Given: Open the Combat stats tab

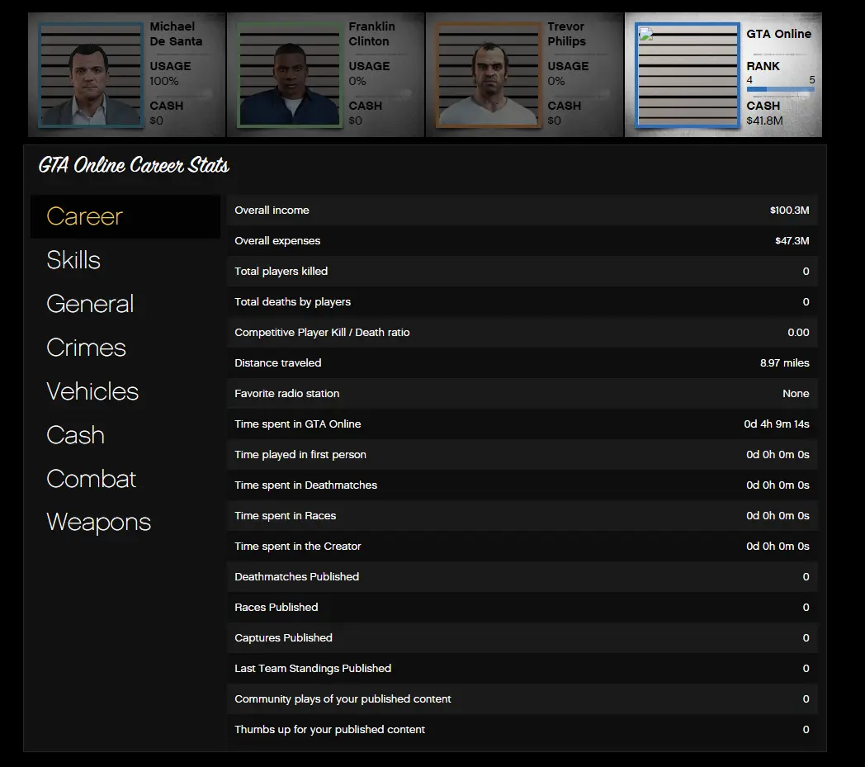Looking at the screenshot, I should [x=91, y=478].
